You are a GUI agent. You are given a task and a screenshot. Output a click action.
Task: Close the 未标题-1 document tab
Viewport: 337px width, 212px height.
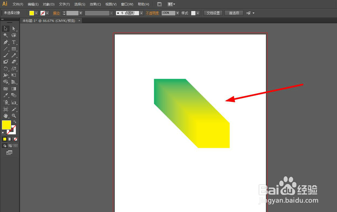tap(79, 21)
